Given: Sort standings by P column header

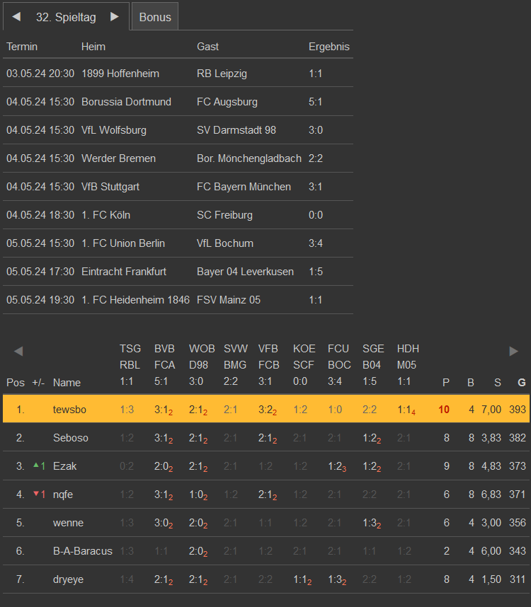Looking at the screenshot, I should [446, 383].
